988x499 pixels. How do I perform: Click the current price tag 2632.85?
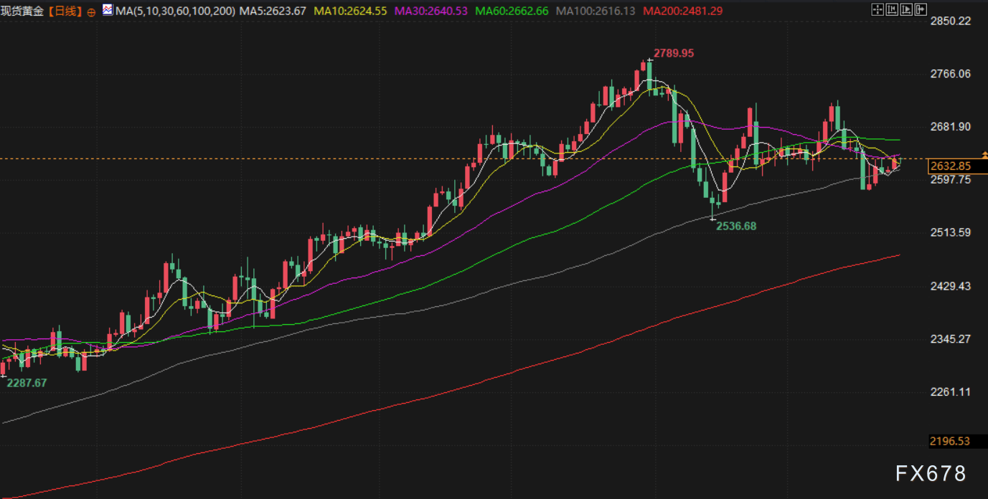click(x=950, y=166)
